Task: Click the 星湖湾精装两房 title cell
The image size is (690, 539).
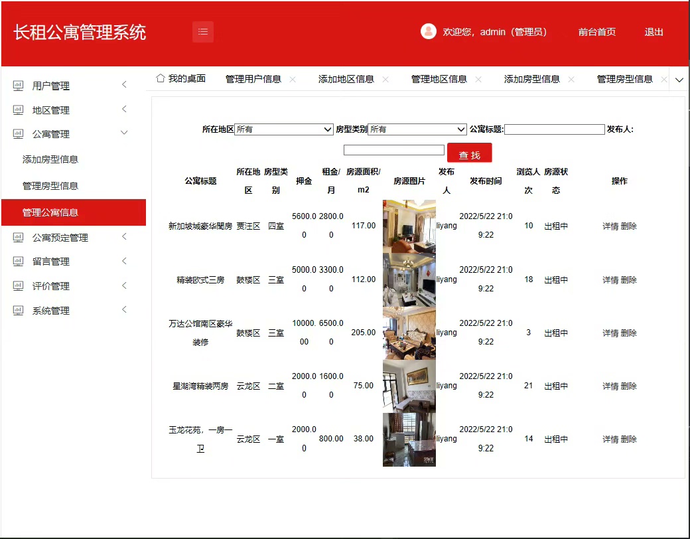Action: coord(200,386)
